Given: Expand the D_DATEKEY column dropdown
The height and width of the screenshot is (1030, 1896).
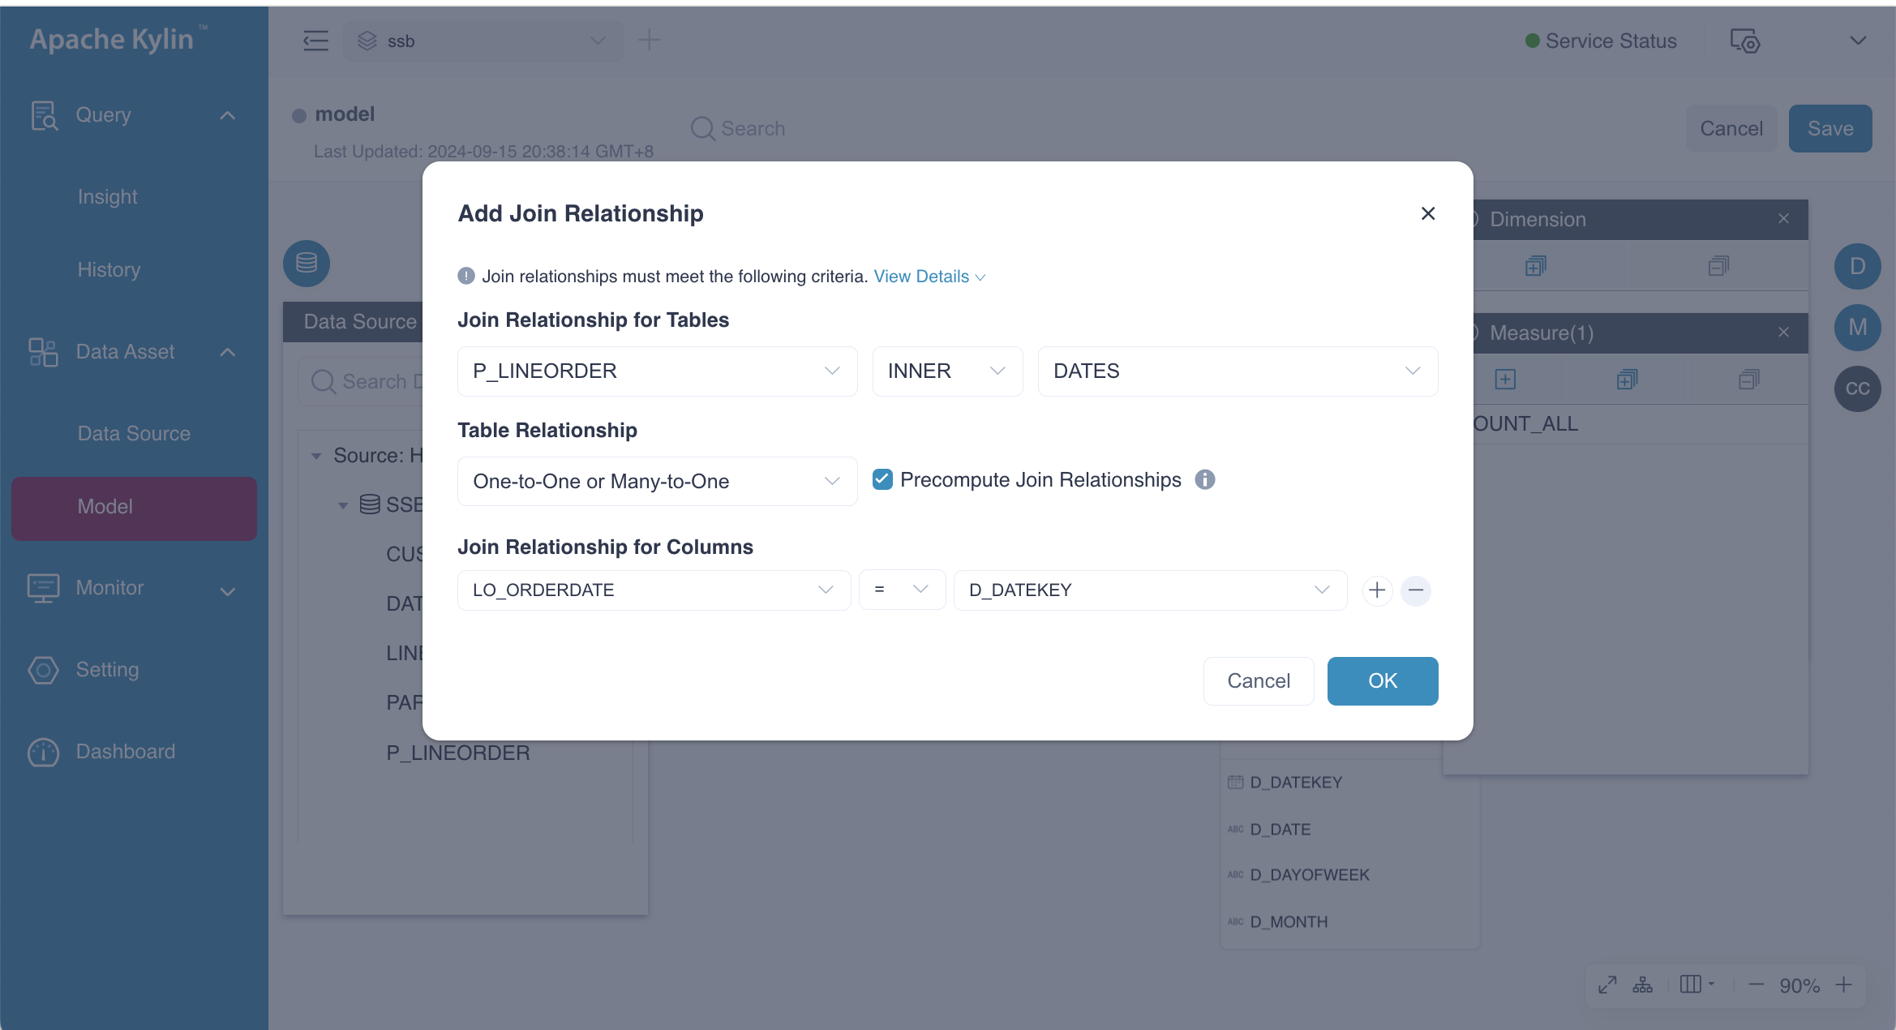Looking at the screenshot, I should 1149,590.
